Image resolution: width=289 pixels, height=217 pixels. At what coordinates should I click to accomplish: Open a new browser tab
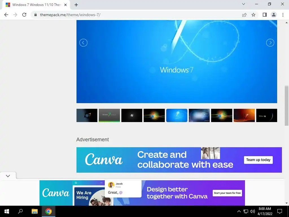(x=76, y=5)
